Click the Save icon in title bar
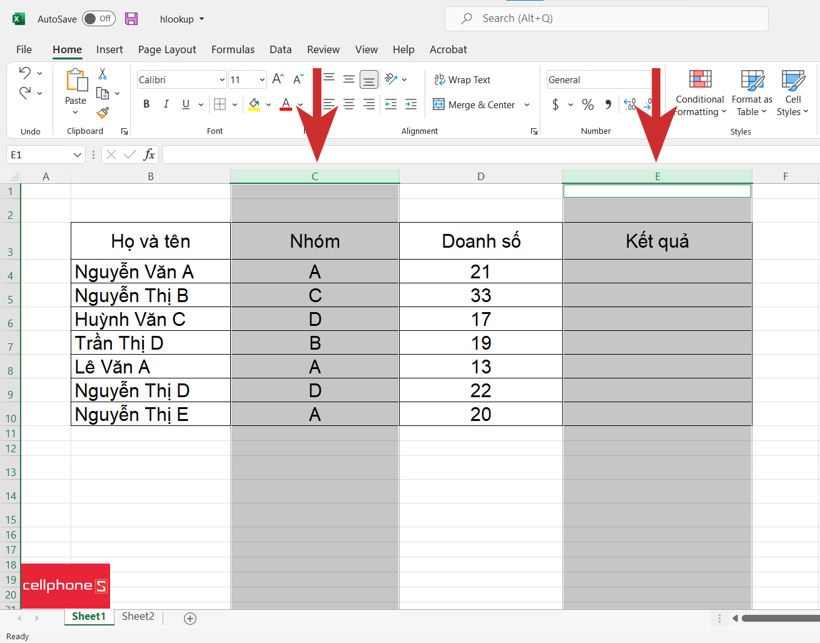 pyautogui.click(x=131, y=19)
